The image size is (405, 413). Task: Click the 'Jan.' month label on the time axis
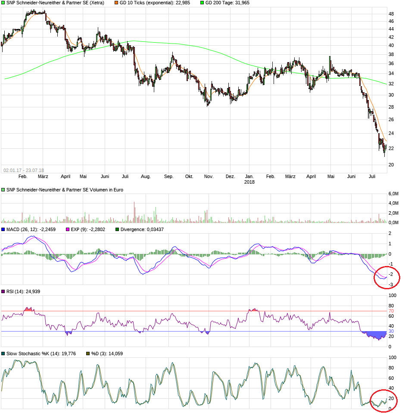(x=249, y=176)
